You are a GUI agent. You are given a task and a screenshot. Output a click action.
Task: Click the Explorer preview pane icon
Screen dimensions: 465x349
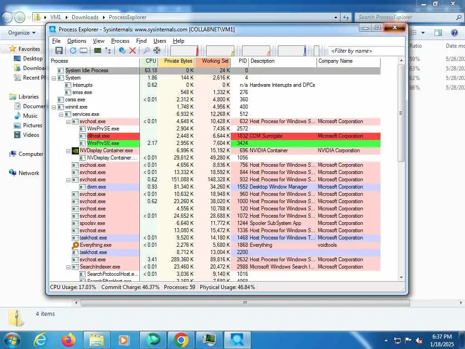(438, 33)
